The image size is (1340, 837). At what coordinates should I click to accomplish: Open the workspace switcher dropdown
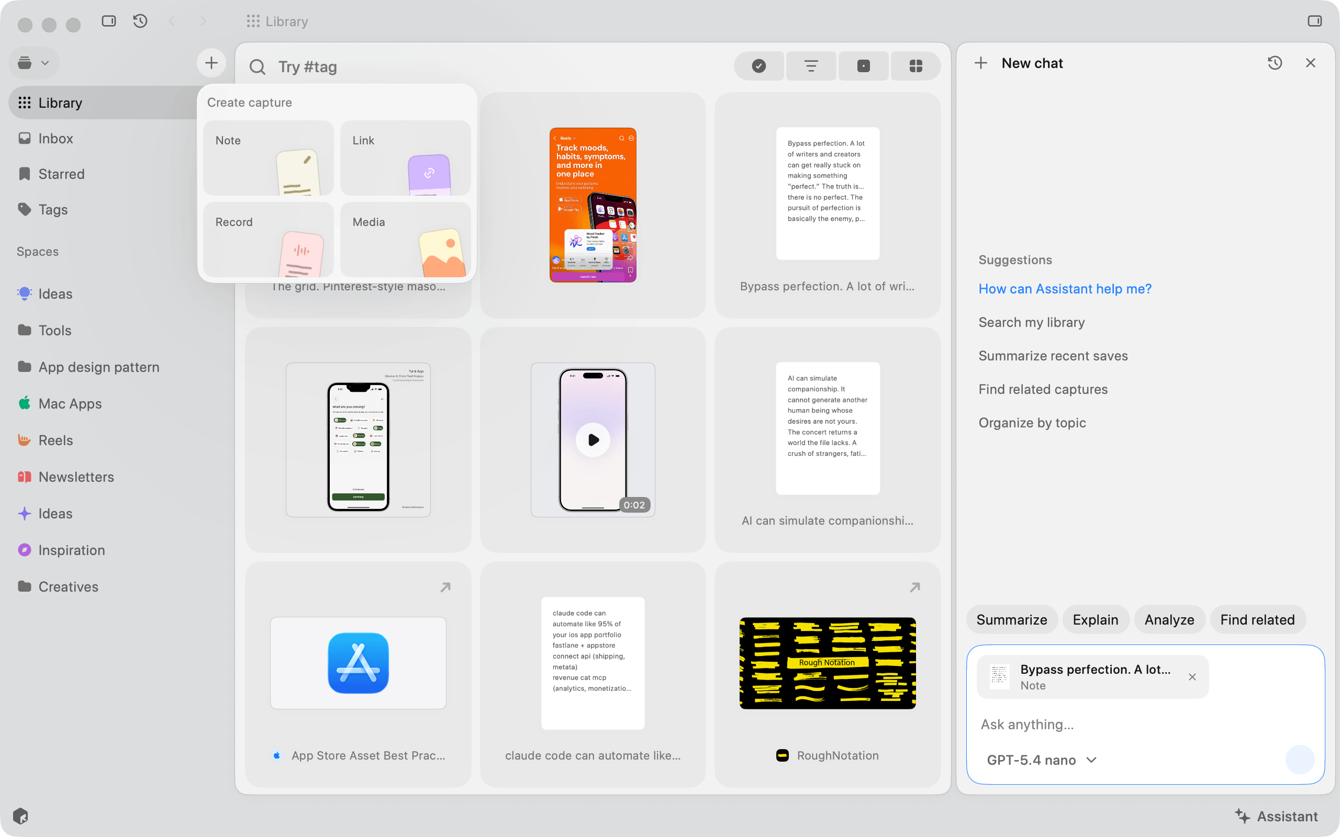pos(33,63)
